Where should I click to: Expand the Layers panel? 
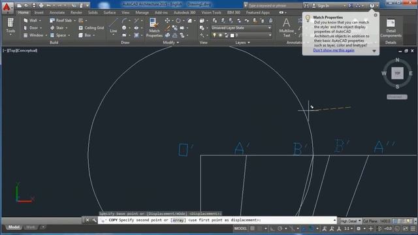[x=242, y=42]
